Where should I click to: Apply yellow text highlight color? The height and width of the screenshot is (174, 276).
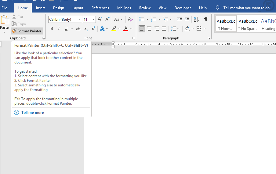[x=114, y=29]
